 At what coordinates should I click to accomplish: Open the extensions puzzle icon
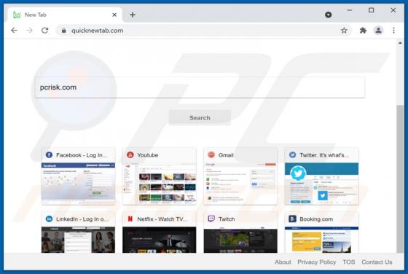[x=363, y=31]
